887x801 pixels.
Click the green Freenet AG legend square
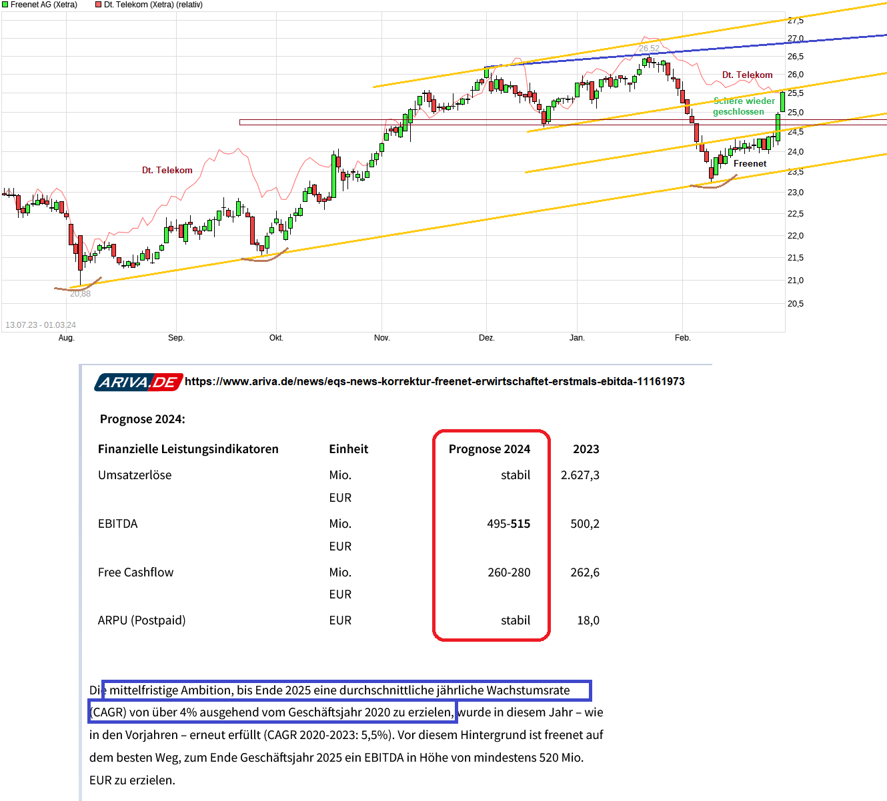click(5, 5)
